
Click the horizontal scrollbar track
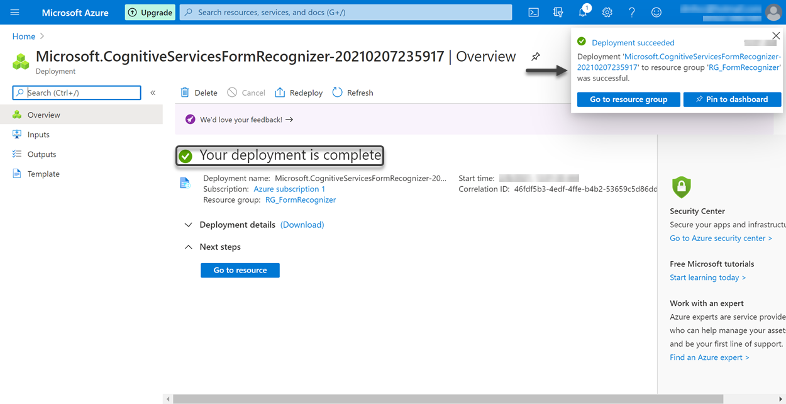[x=448, y=399]
